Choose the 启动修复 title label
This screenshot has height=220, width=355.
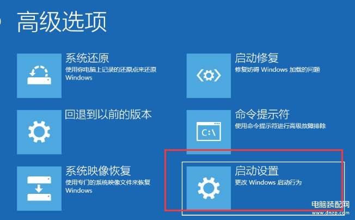pos(257,58)
